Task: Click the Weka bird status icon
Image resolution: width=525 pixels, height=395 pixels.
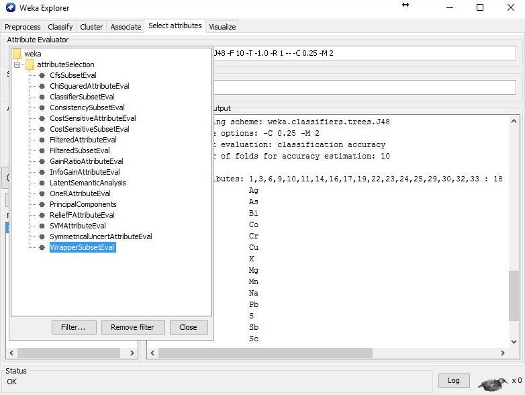Action: coord(493,384)
